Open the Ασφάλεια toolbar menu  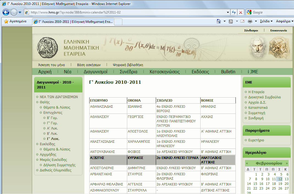[x=284, y=21]
